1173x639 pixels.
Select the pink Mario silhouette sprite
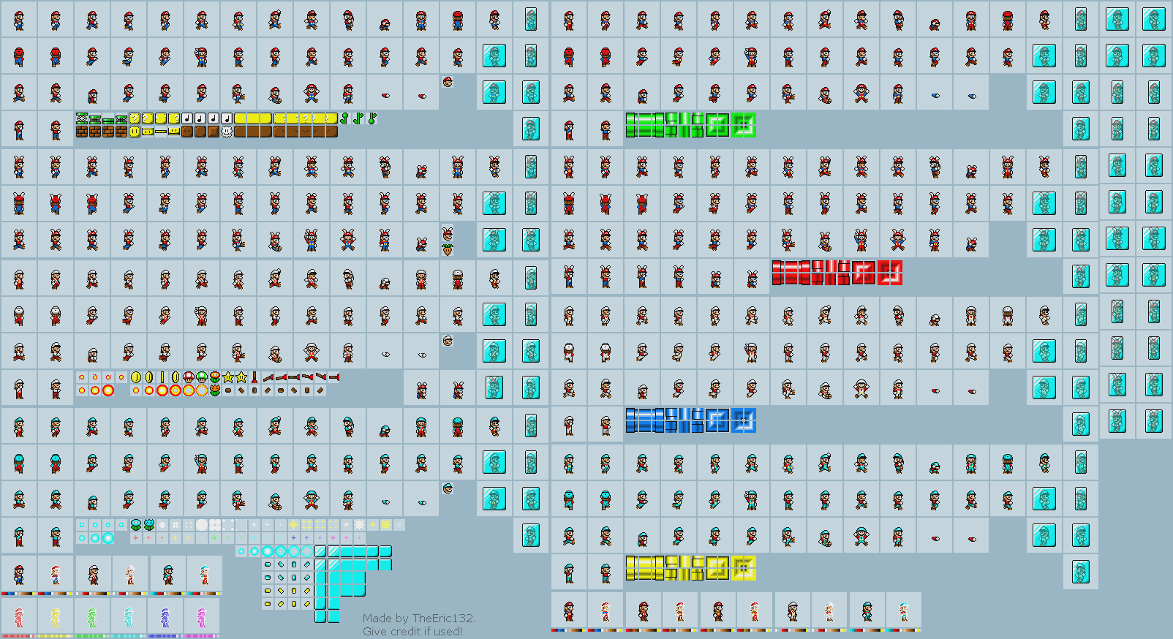tap(19, 617)
